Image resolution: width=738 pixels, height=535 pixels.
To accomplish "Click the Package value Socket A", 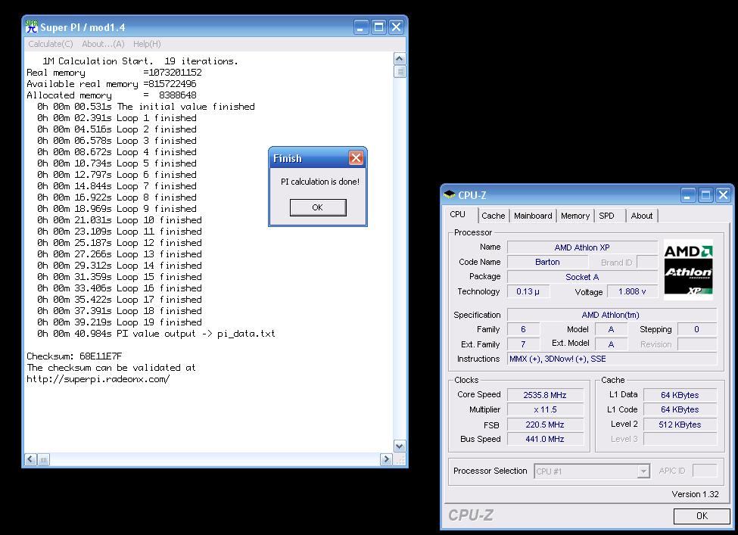I will [x=582, y=277].
